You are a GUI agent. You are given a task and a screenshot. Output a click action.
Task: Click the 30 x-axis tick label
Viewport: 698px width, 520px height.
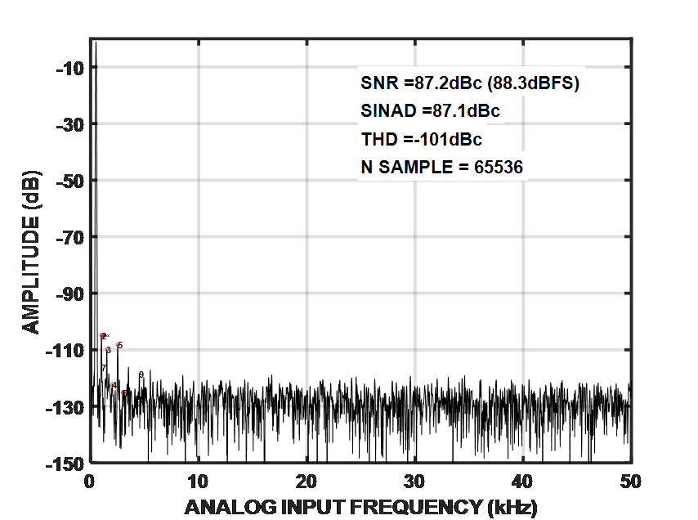(x=414, y=482)
